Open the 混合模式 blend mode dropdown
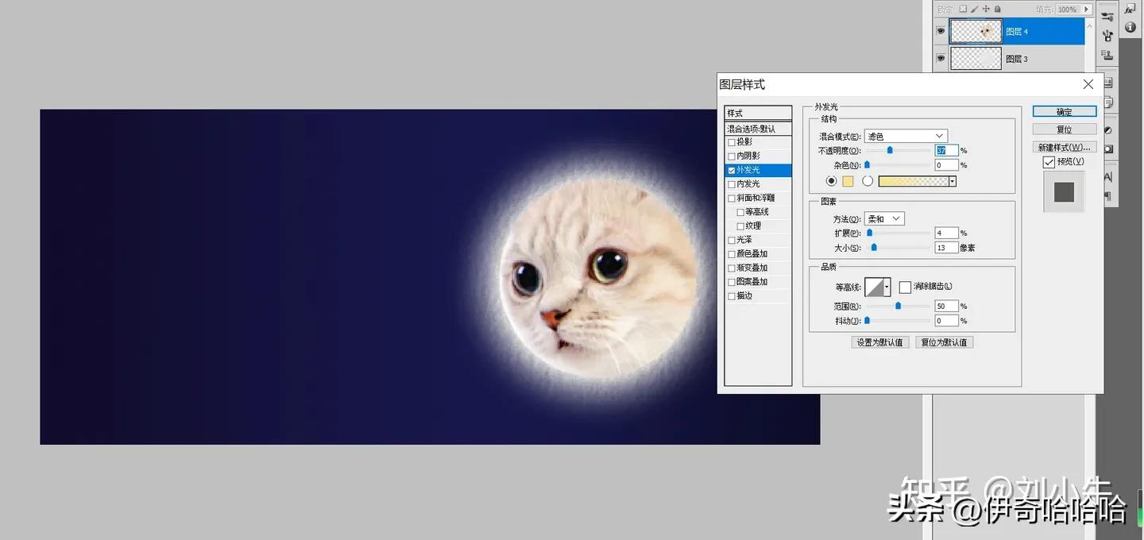The width and height of the screenshot is (1144, 540). coord(905,135)
